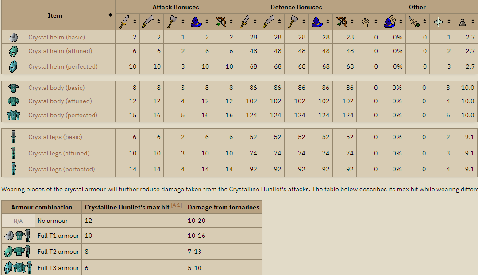Click the Full T1 armour set image
This screenshot has width=478, height=275.
(18, 235)
